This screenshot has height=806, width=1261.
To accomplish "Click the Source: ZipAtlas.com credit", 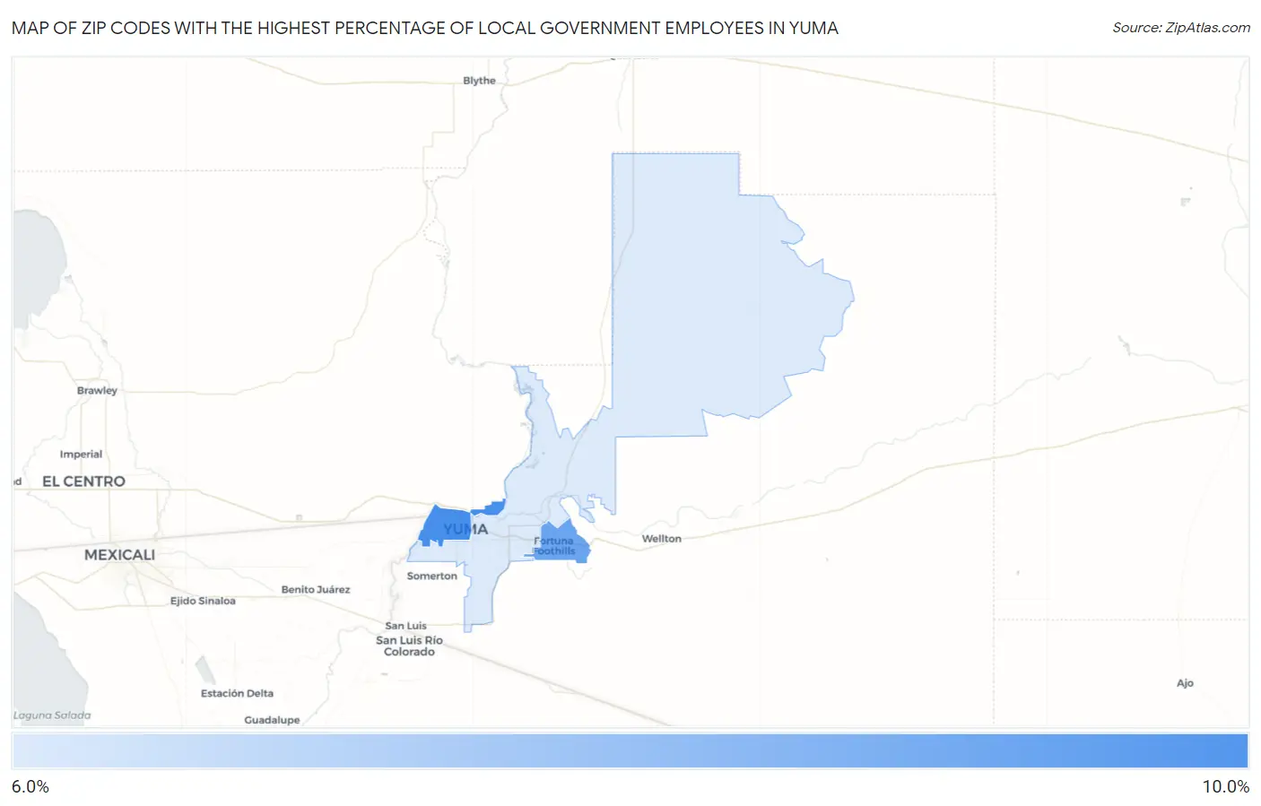I will click(1181, 28).
